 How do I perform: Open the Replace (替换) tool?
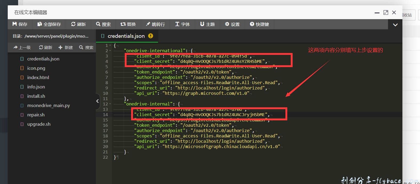128,24
